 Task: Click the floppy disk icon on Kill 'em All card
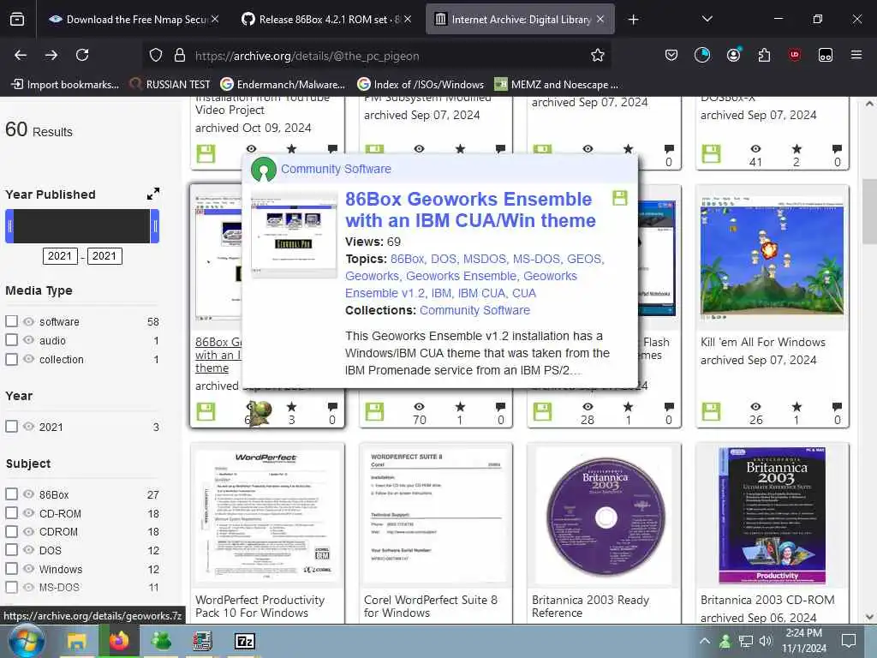click(x=711, y=411)
